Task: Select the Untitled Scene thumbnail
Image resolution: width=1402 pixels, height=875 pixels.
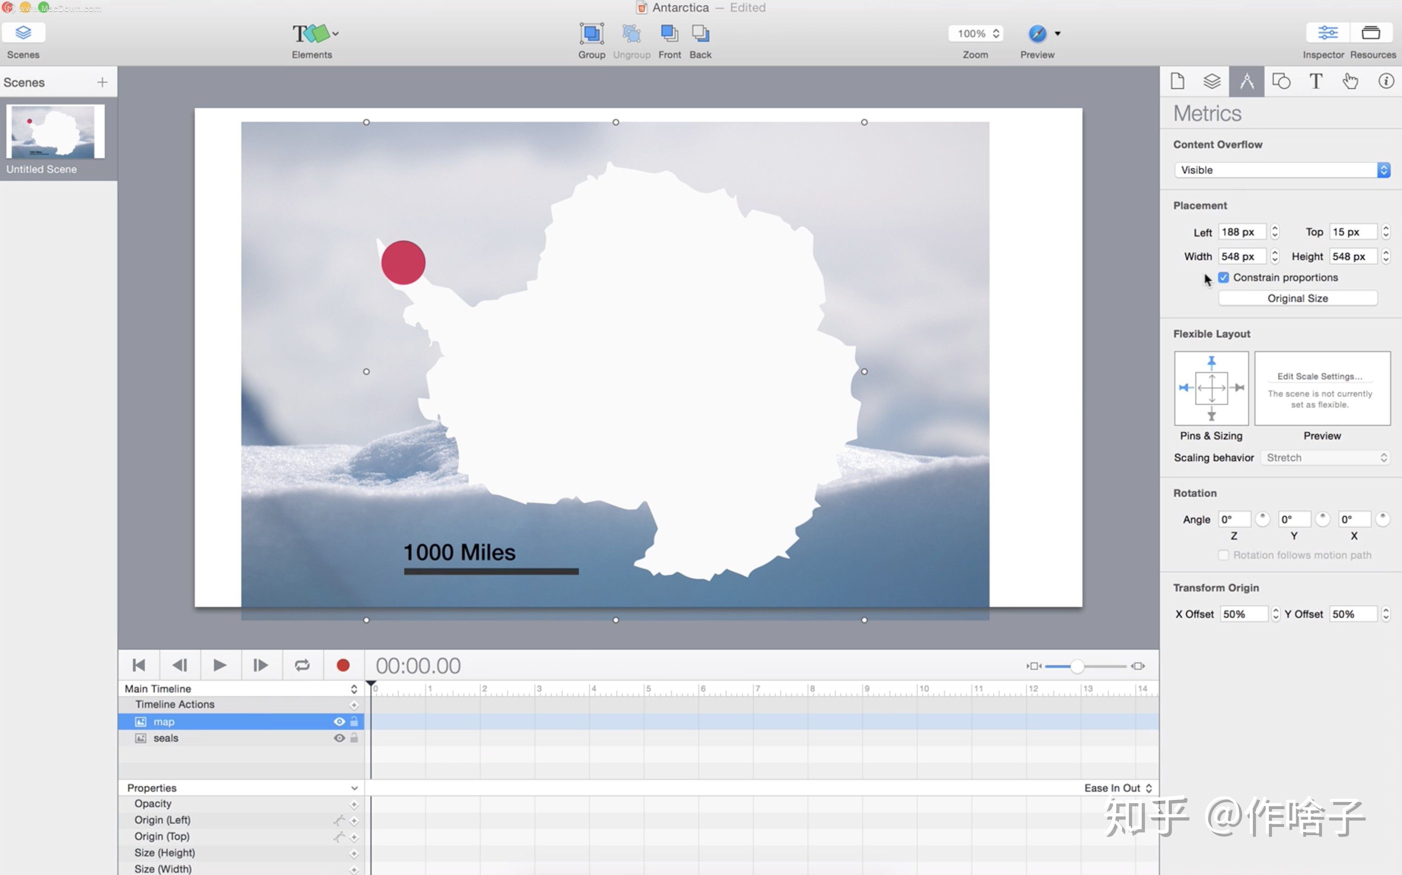Action: coord(55,131)
